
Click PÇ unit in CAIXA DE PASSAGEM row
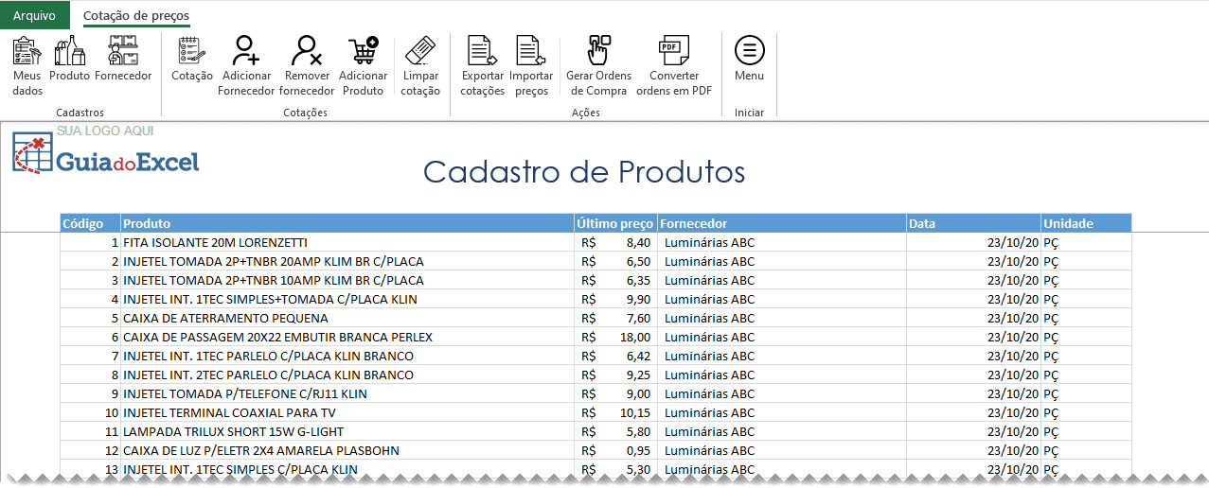[1087, 337]
